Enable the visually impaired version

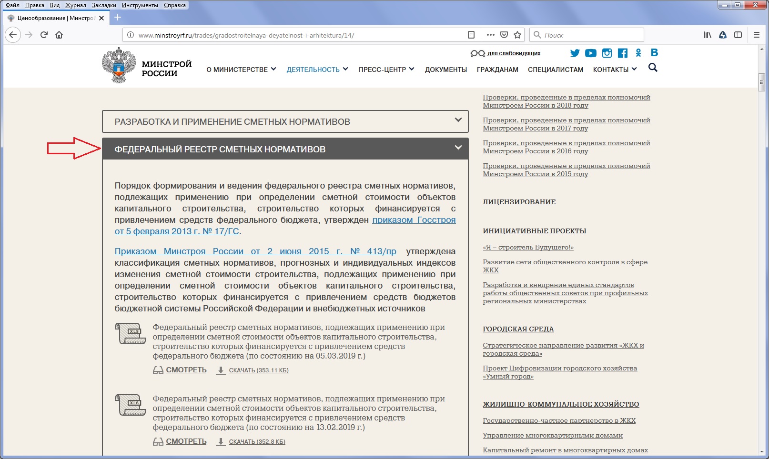tap(513, 53)
